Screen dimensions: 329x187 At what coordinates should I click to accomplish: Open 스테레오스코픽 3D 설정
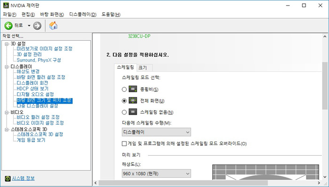coord(40,135)
